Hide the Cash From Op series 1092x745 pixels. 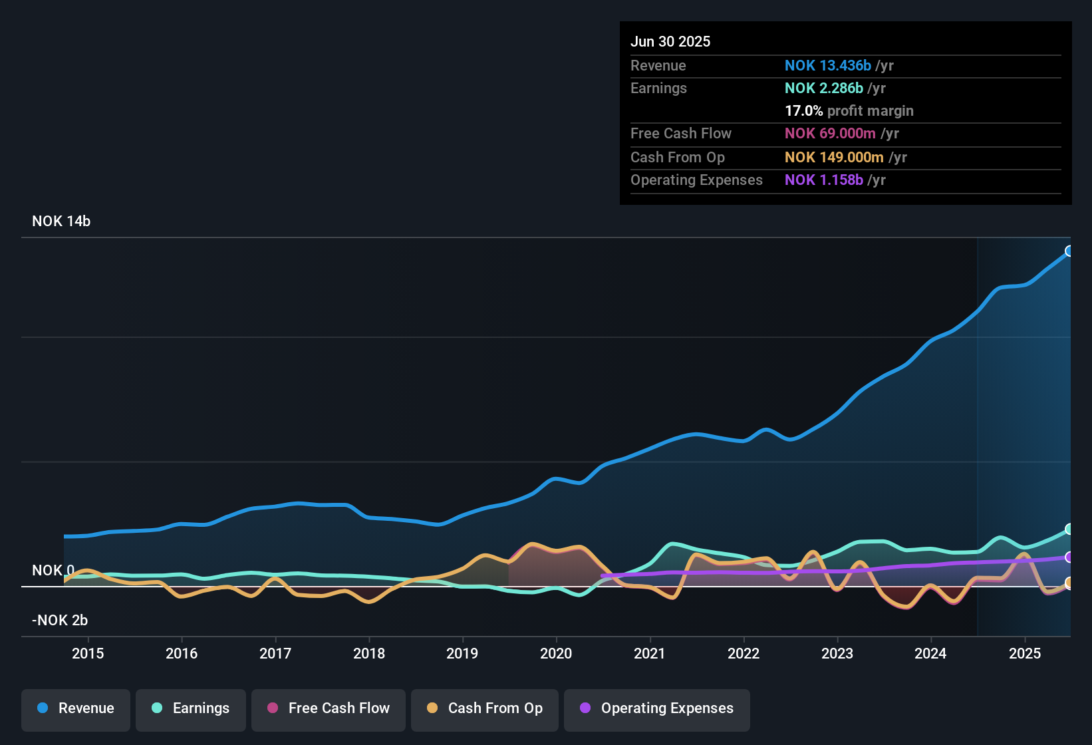[x=485, y=710]
